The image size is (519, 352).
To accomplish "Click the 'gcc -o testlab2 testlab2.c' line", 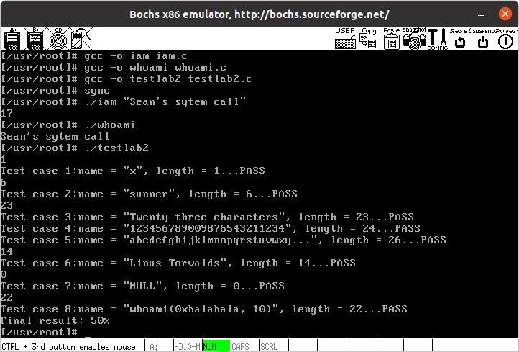I will click(126, 79).
